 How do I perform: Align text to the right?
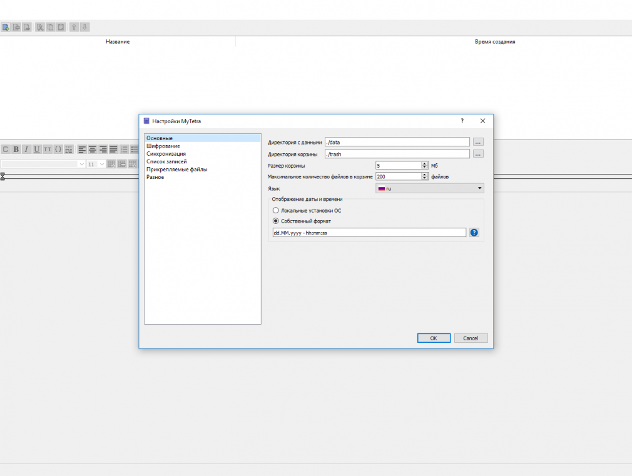[103, 149]
